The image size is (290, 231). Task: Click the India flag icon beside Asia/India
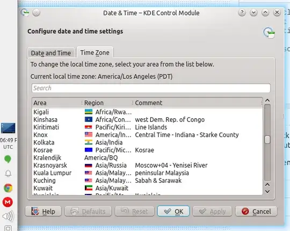point(89,142)
